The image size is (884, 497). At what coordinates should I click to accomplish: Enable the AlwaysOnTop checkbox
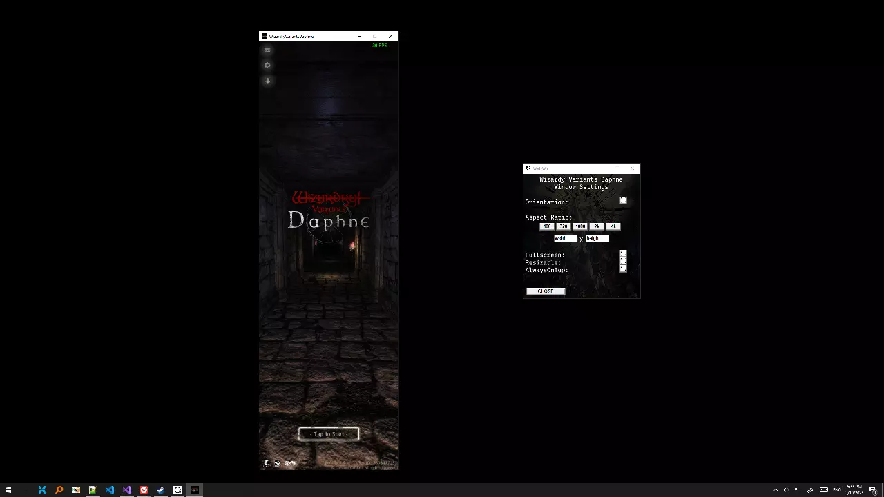[x=623, y=269]
